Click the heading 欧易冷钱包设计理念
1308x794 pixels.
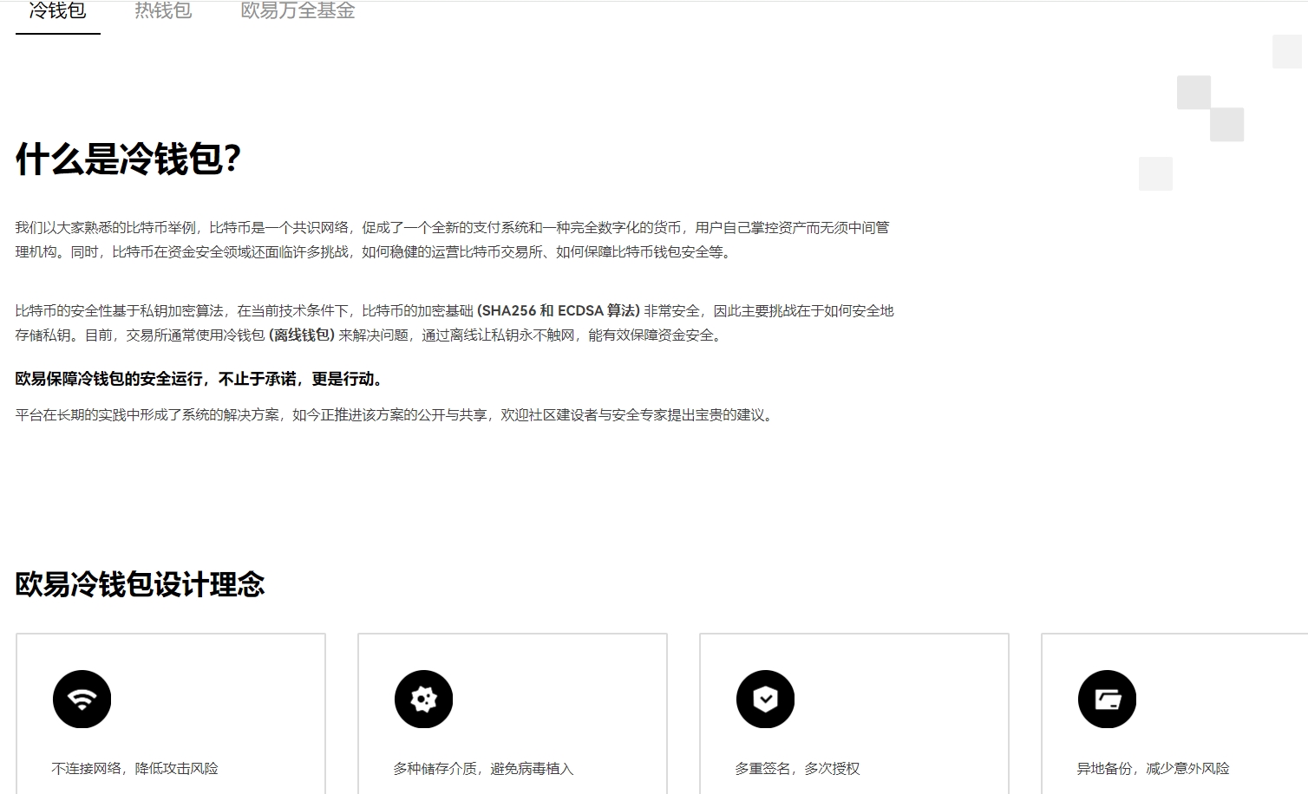tap(140, 584)
